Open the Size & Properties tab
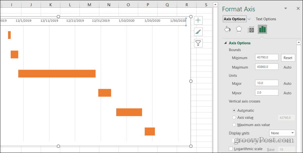 [251, 29]
